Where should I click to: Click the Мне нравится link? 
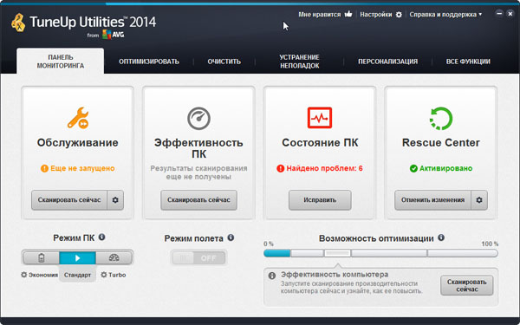pyautogui.click(x=319, y=15)
